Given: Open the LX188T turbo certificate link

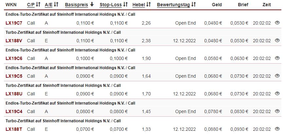Looking at the screenshot, I should [x=14, y=129].
